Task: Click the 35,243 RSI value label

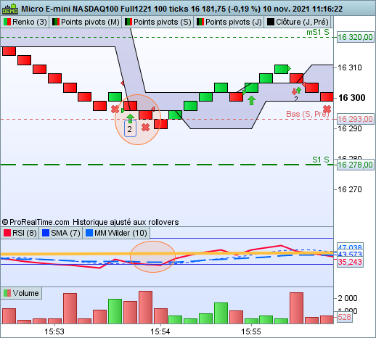Action: [x=350, y=262]
